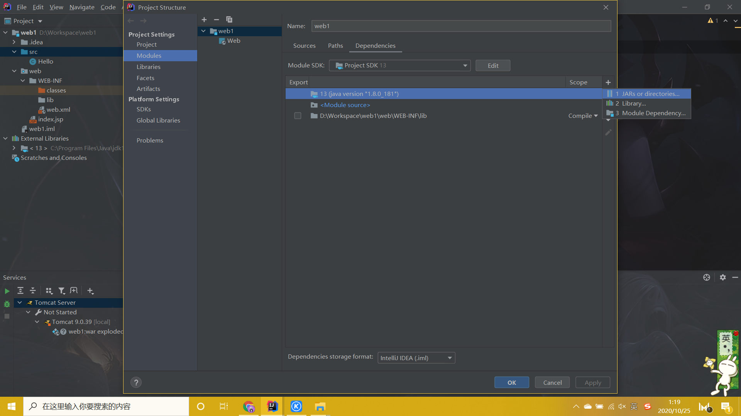Collapse Tomcat Server node in Services

coord(19,303)
